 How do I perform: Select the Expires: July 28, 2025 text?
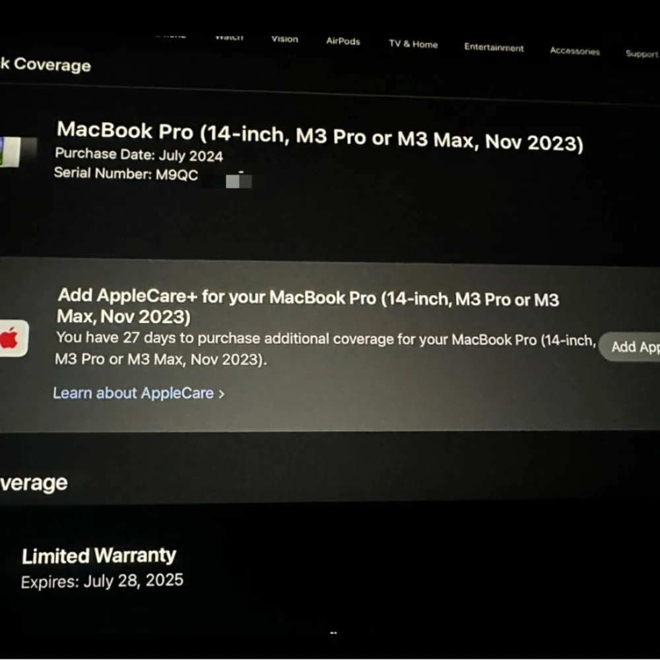click(102, 581)
